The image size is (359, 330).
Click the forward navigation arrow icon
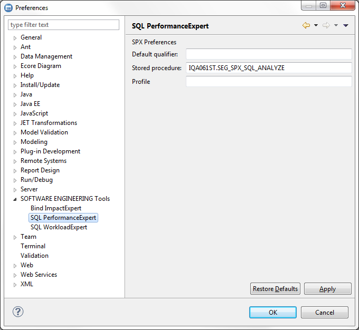click(x=326, y=25)
